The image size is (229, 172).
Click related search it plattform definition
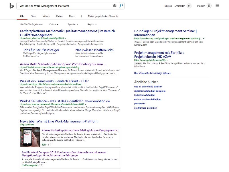(x=145, y=95)
